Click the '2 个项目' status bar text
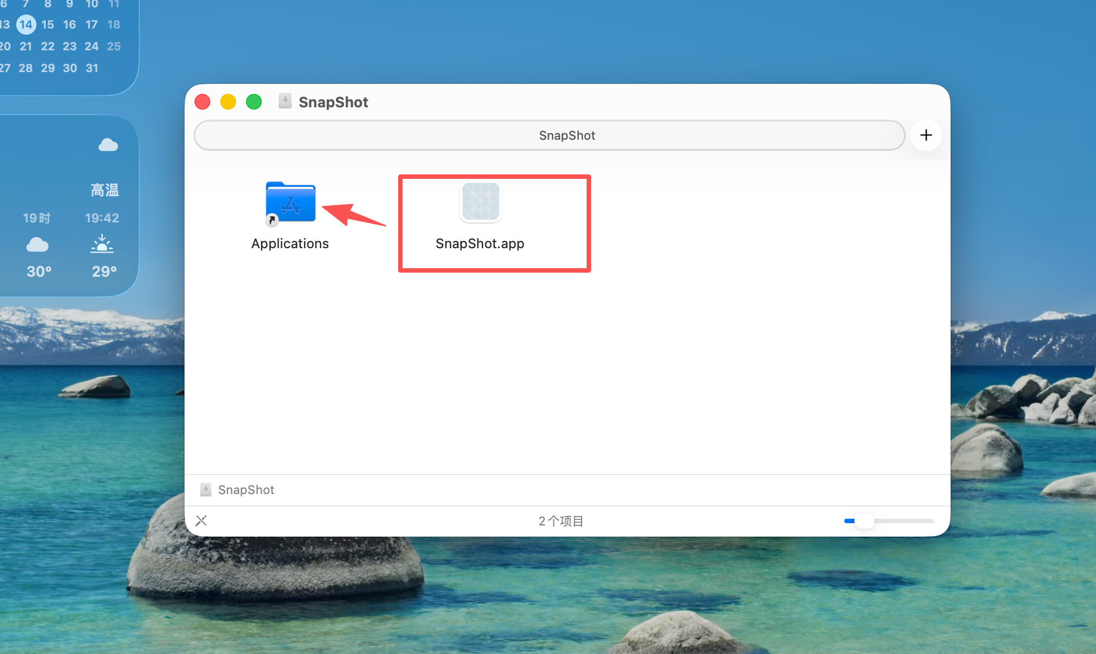The width and height of the screenshot is (1096, 654). [x=561, y=521]
